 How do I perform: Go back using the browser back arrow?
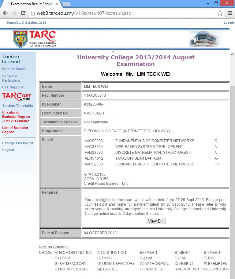click(6, 13)
